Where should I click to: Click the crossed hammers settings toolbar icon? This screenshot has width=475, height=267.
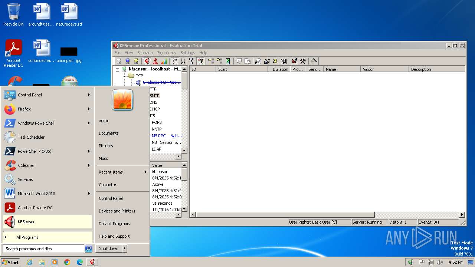tap(303, 61)
